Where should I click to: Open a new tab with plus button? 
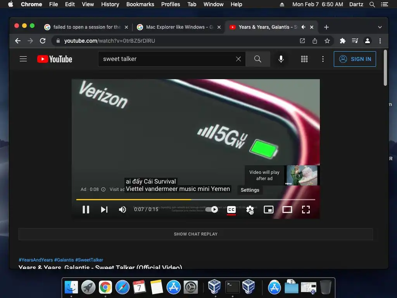(326, 27)
